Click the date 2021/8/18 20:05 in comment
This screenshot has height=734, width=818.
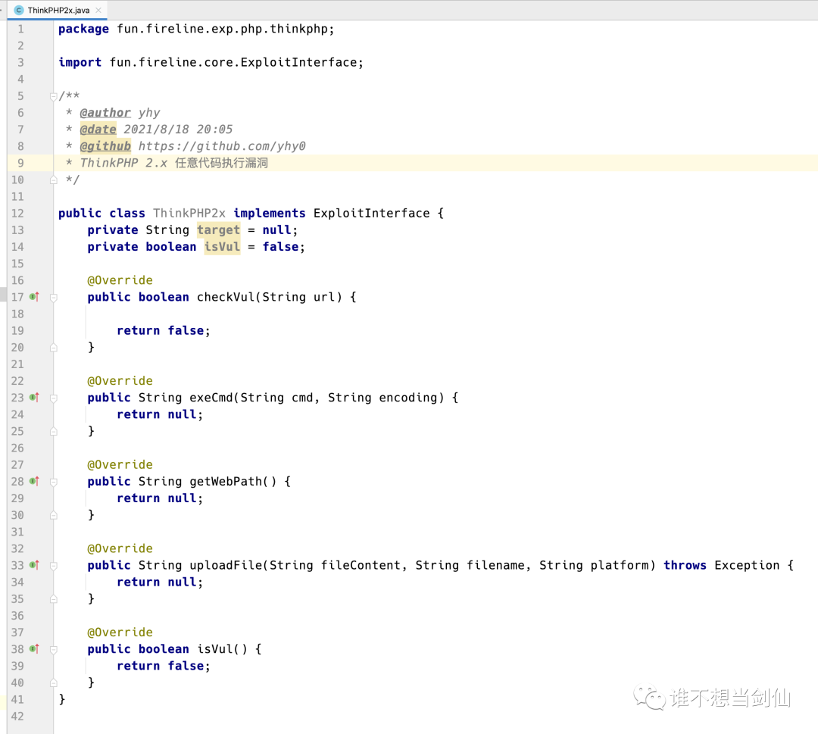pos(178,130)
